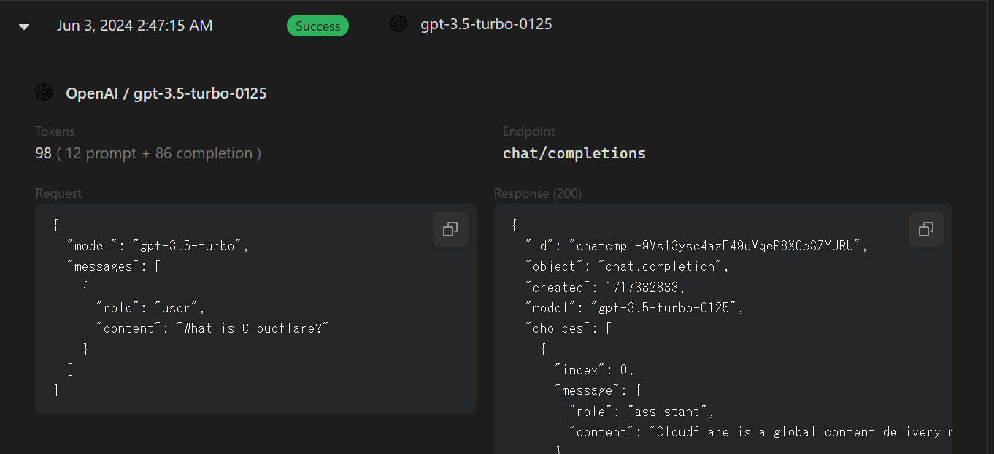Select the "object": "chat.completion" line
The image size is (994, 454).
click(627, 266)
